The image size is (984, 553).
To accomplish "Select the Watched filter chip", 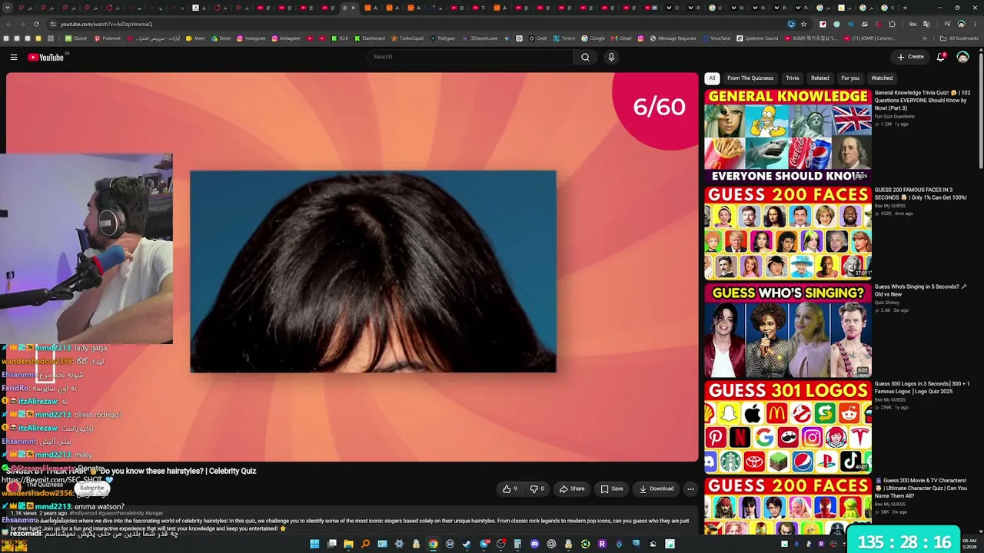I will 882,78.
